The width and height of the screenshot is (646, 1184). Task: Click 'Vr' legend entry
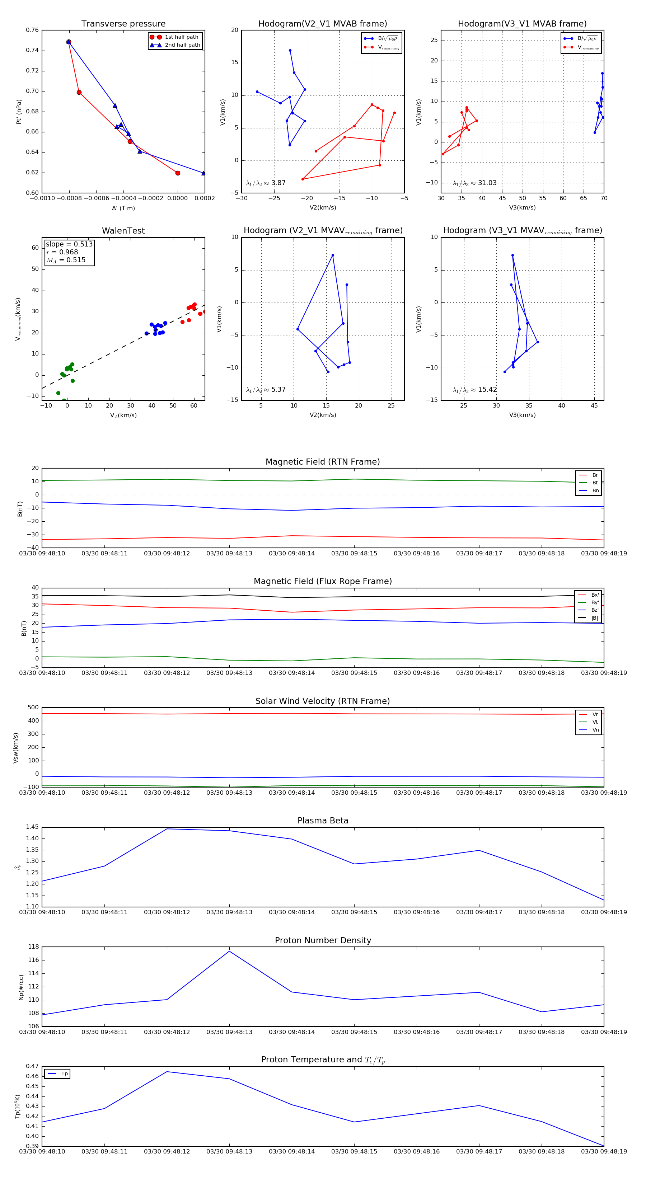(x=589, y=714)
